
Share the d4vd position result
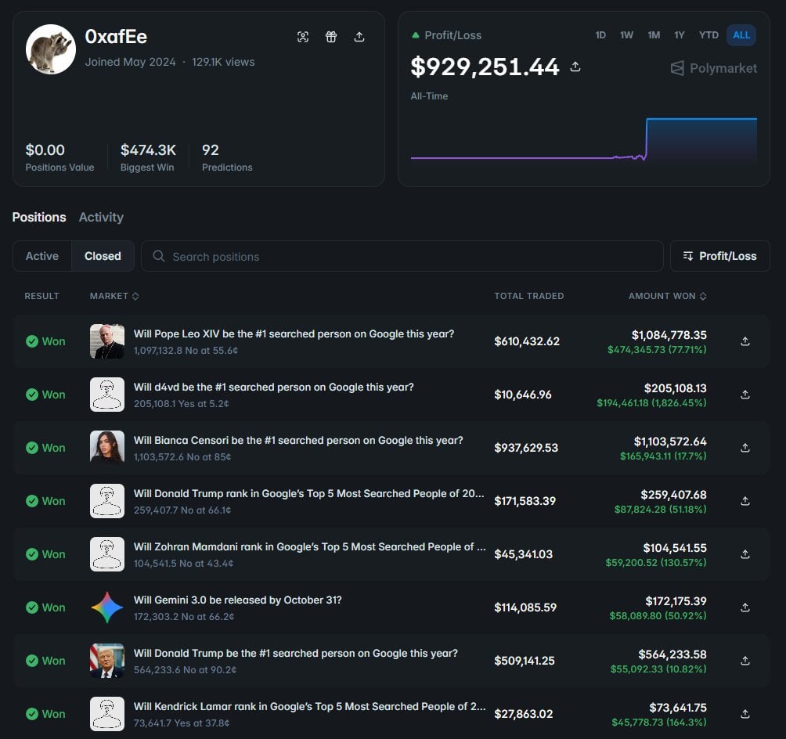pyautogui.click(x=745, y=395)
